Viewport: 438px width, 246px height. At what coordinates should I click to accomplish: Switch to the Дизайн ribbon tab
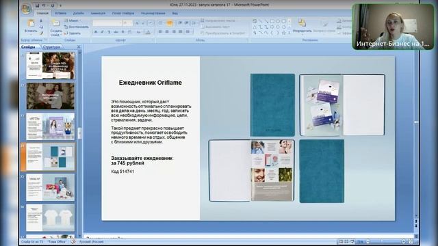[79, 13]
